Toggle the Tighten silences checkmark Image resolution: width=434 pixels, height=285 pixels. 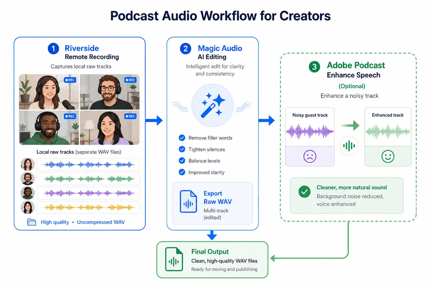pos(182,149)
